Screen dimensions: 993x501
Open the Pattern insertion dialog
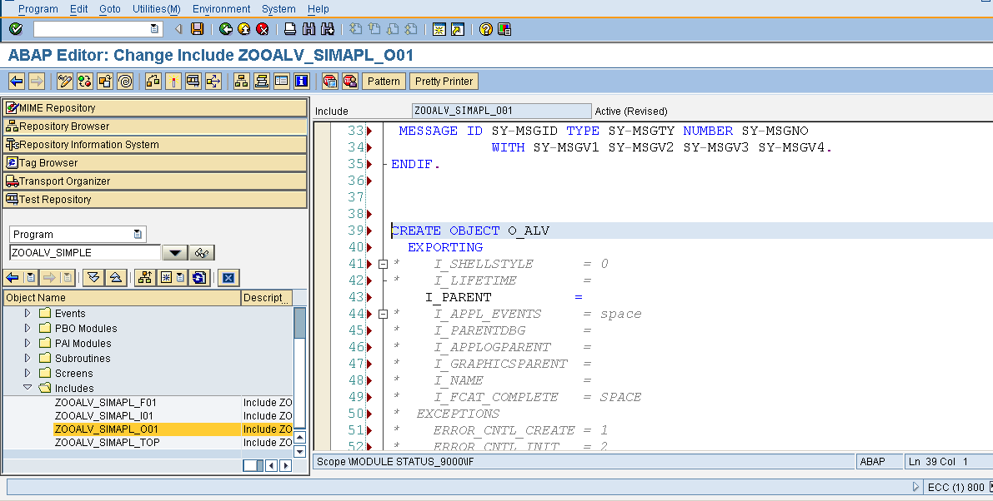click(x=384, y=81)
